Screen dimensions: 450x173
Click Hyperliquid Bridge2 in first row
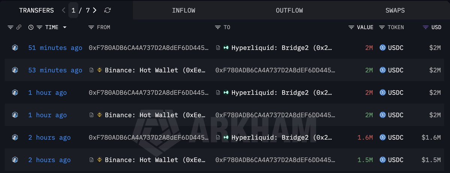pyautogui.click(x=281, y=48)
